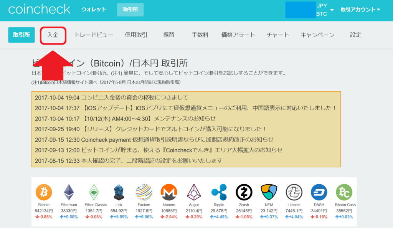Go to the ウォレット header tab

[94, 10]
